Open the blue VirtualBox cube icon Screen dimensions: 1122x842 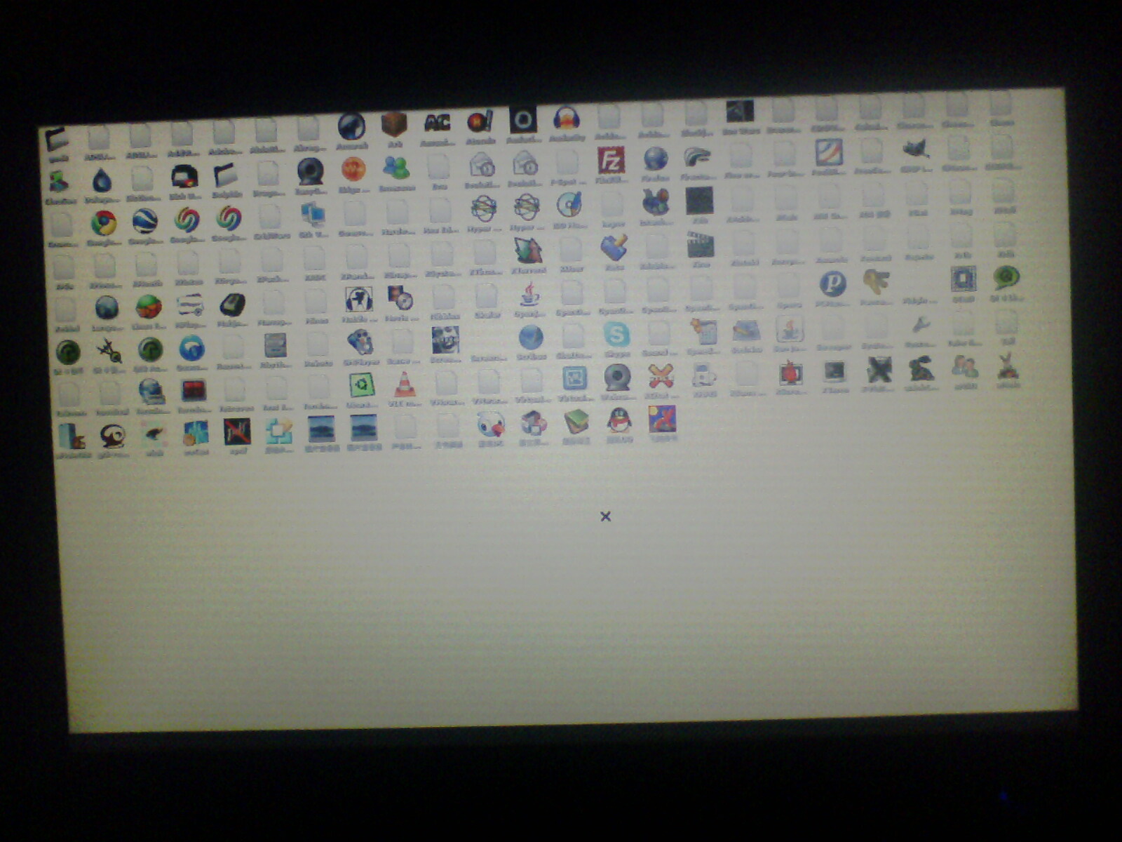[574, 380]
